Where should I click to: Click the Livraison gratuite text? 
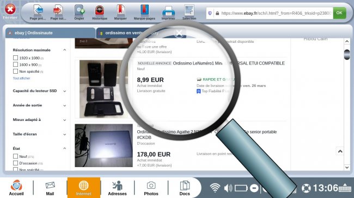151,91
